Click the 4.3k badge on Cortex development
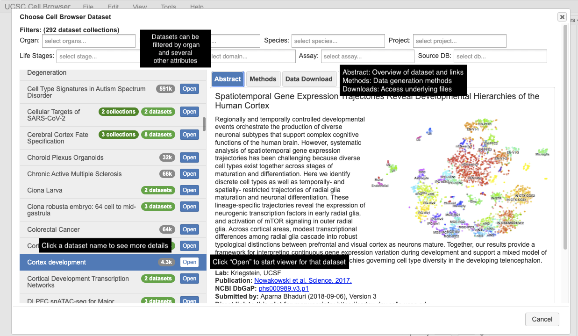Screen dimensions: 578x336 166,262
